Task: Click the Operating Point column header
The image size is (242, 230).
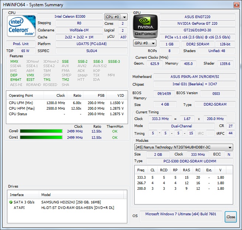Action: (x=25, y=96)
